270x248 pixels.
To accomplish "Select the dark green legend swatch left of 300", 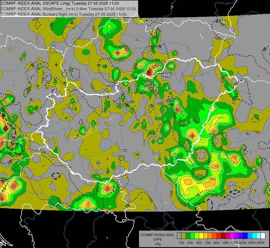I will click(x=188, y=236).
